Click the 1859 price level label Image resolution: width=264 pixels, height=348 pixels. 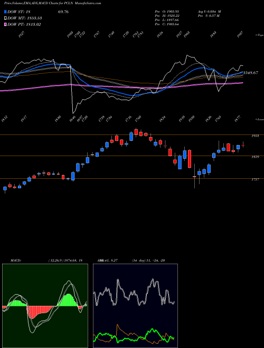[x=255, y=157]
